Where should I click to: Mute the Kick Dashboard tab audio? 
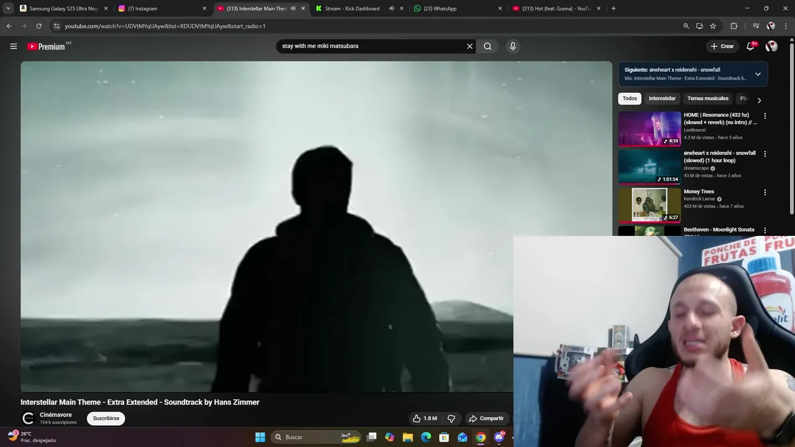(391, 9)
